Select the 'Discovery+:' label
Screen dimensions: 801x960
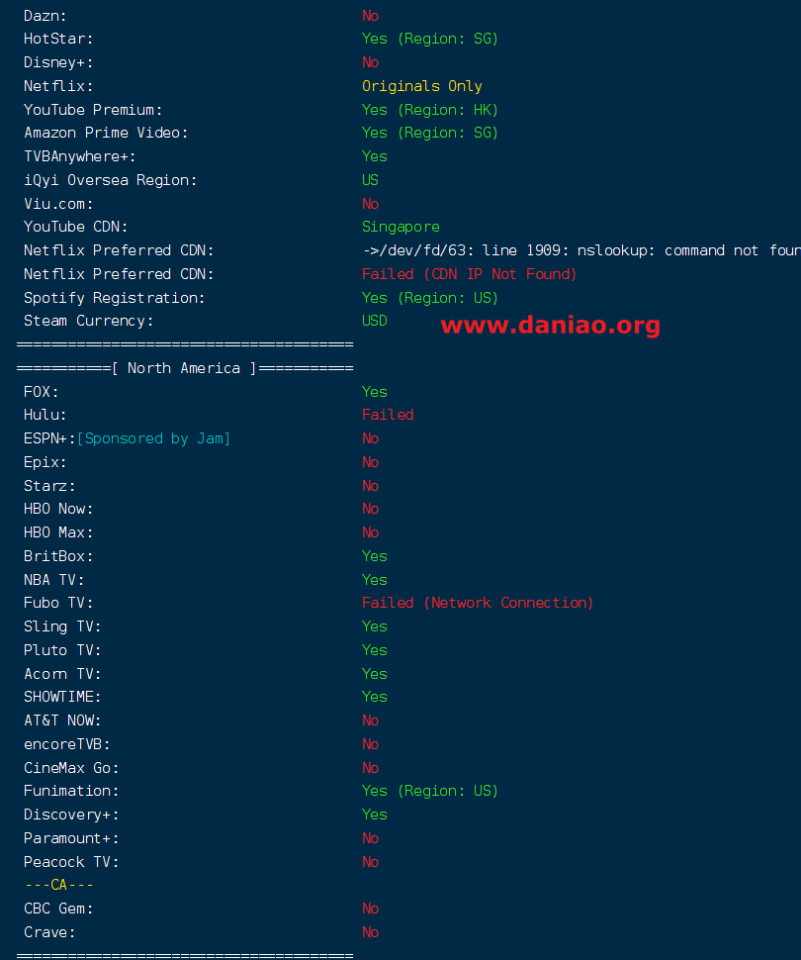coord(71,815)
